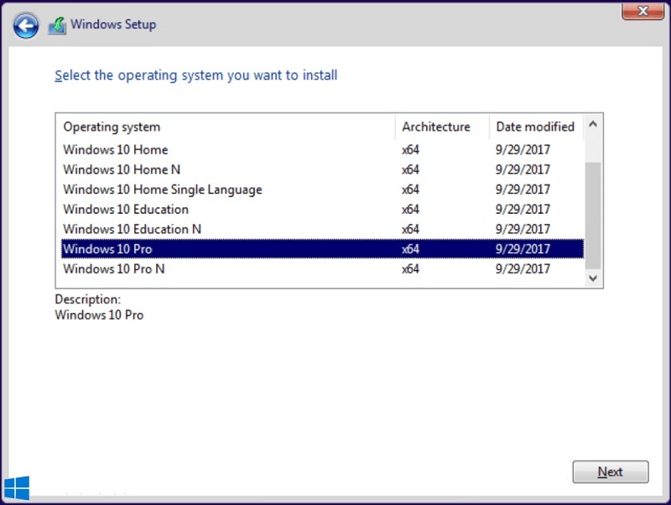
Task: Click the Operating system column header
Action: [112, 127]
